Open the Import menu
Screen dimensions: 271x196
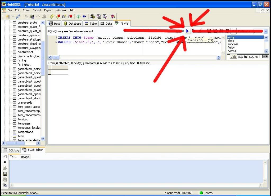(37, 10)
